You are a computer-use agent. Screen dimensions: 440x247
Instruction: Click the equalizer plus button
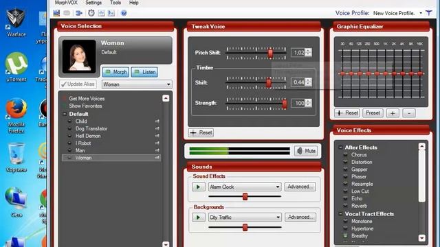[x=393, y=113]
